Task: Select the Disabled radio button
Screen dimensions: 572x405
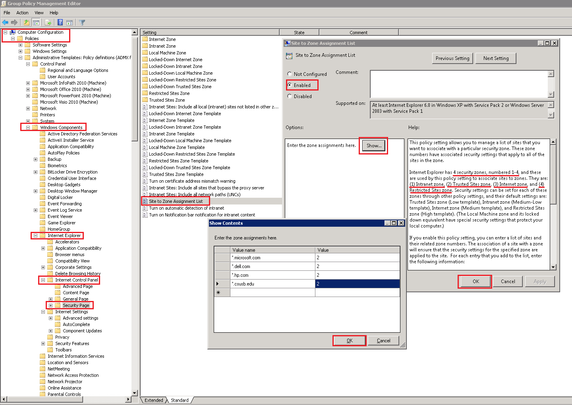Action: (x=290, y=96)
